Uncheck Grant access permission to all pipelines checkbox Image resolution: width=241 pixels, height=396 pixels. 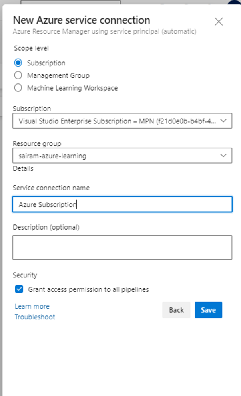pyautogui.click(x=19, y=289)
